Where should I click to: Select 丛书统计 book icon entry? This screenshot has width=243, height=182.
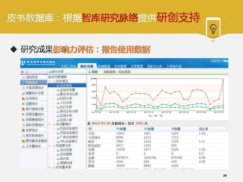(30, 99)
